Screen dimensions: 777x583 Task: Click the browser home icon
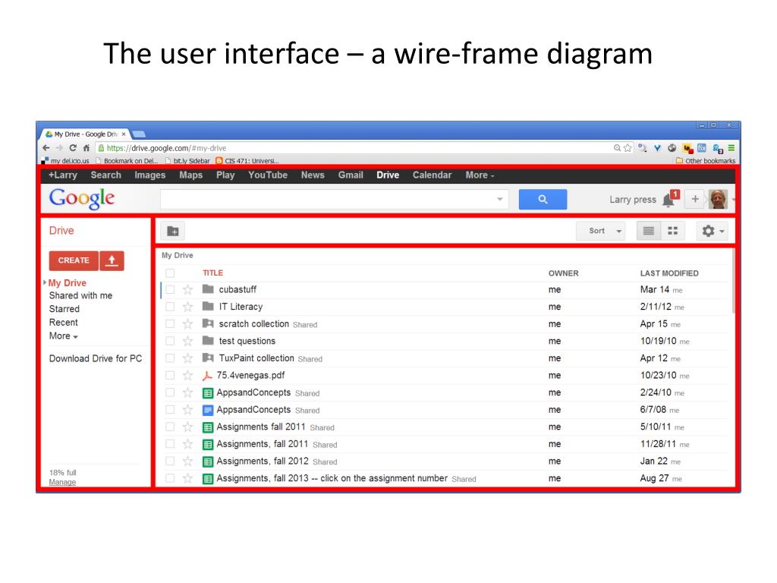(x=87, y=148)
